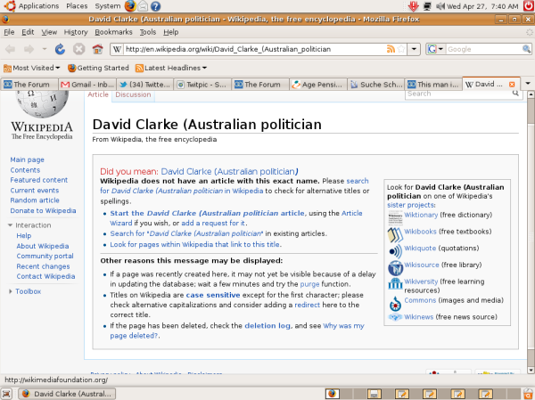Open the address bar URL history dropdown

pos(414,49)
